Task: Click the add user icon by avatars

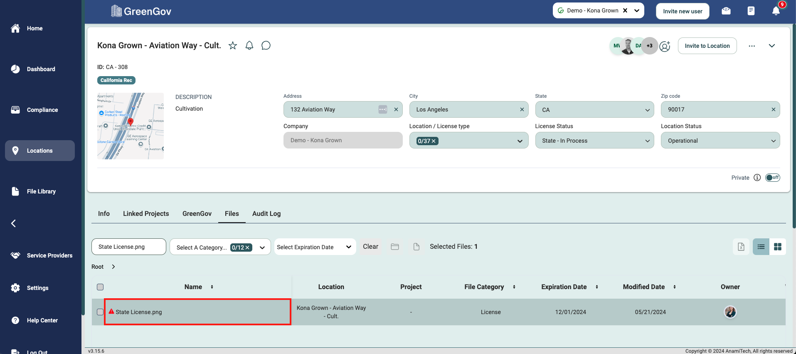Action: [x=665, y=46]
